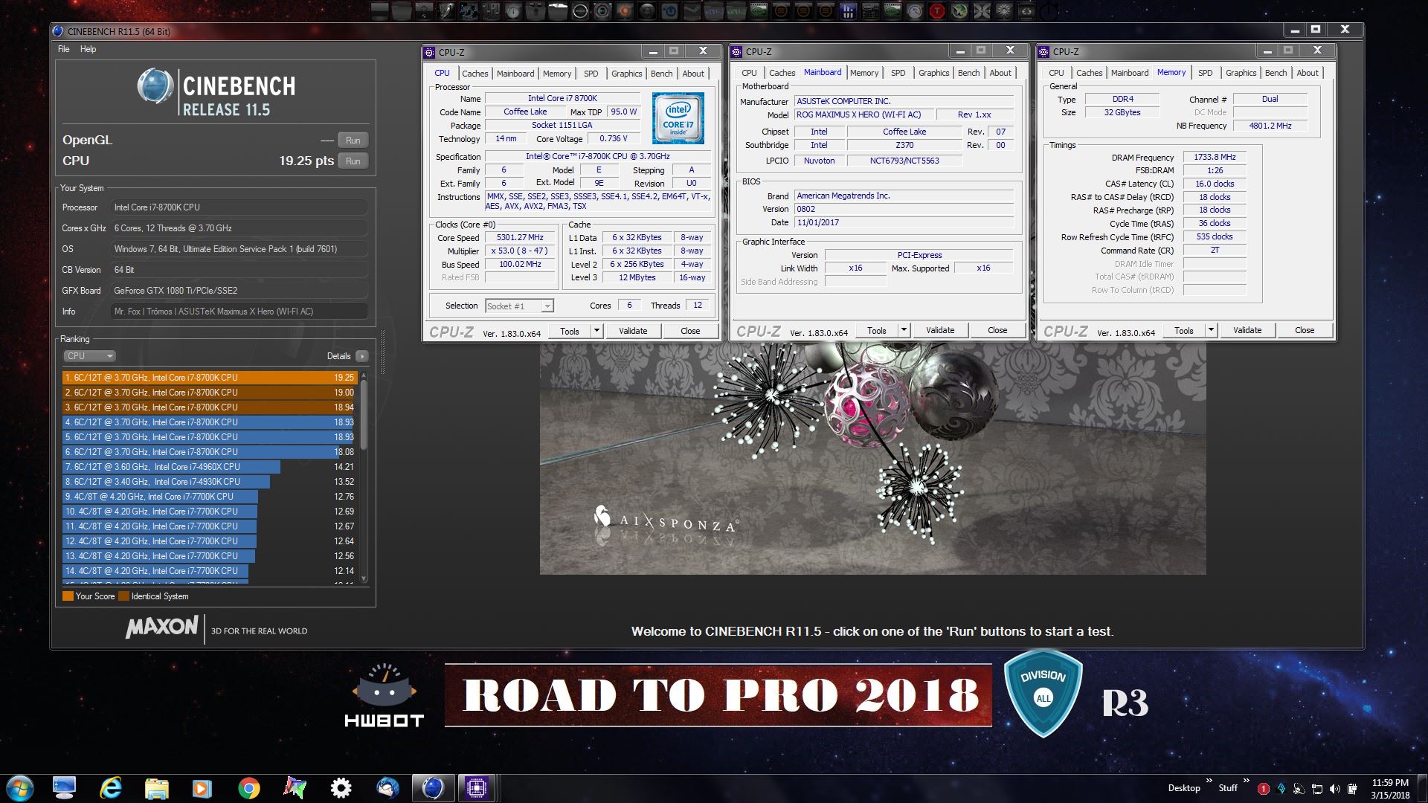The image size is (1428, 803).
Task: Select ranking row 8 i7-4930K CPU
Action: point(210,482)
